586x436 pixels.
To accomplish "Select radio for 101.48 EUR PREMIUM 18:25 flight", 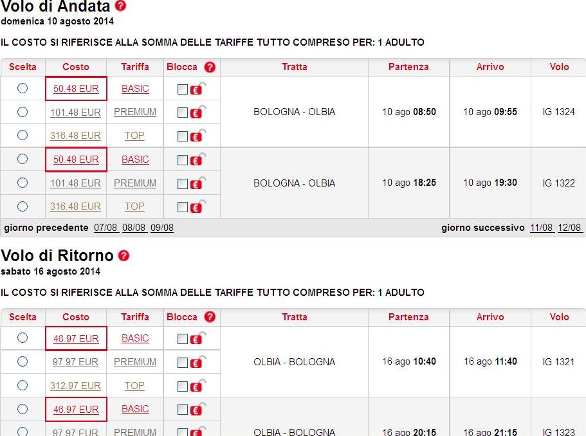I will point(23,183).
